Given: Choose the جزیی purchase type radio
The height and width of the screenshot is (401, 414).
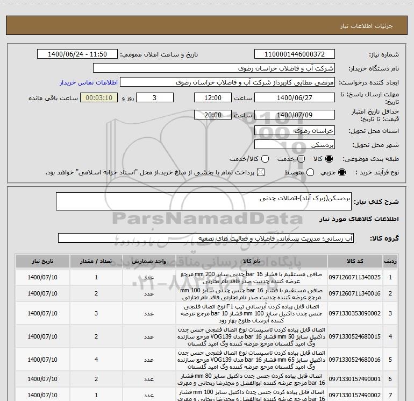Looking at the screenshot, I should pos(341,172).
